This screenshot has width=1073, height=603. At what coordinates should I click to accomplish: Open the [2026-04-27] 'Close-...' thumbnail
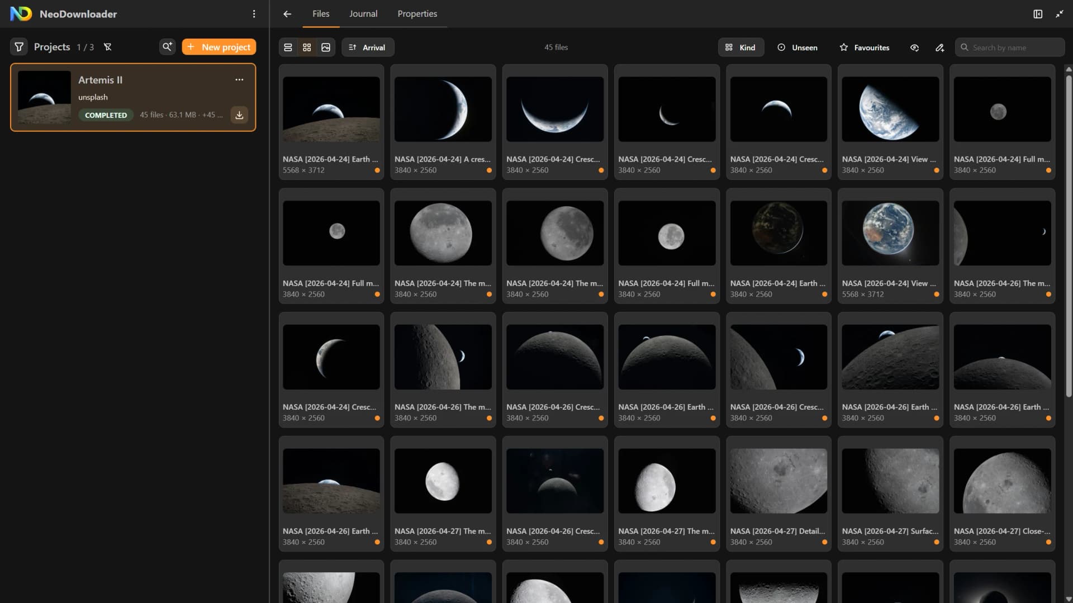pyautogui.click(x=1002, y=481)
